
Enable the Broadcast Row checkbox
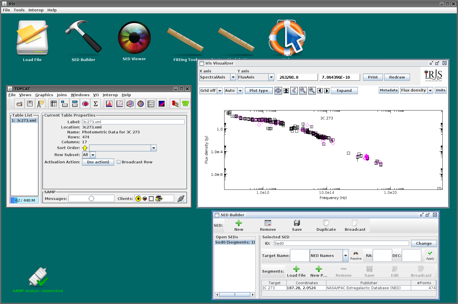pos(119,162)
